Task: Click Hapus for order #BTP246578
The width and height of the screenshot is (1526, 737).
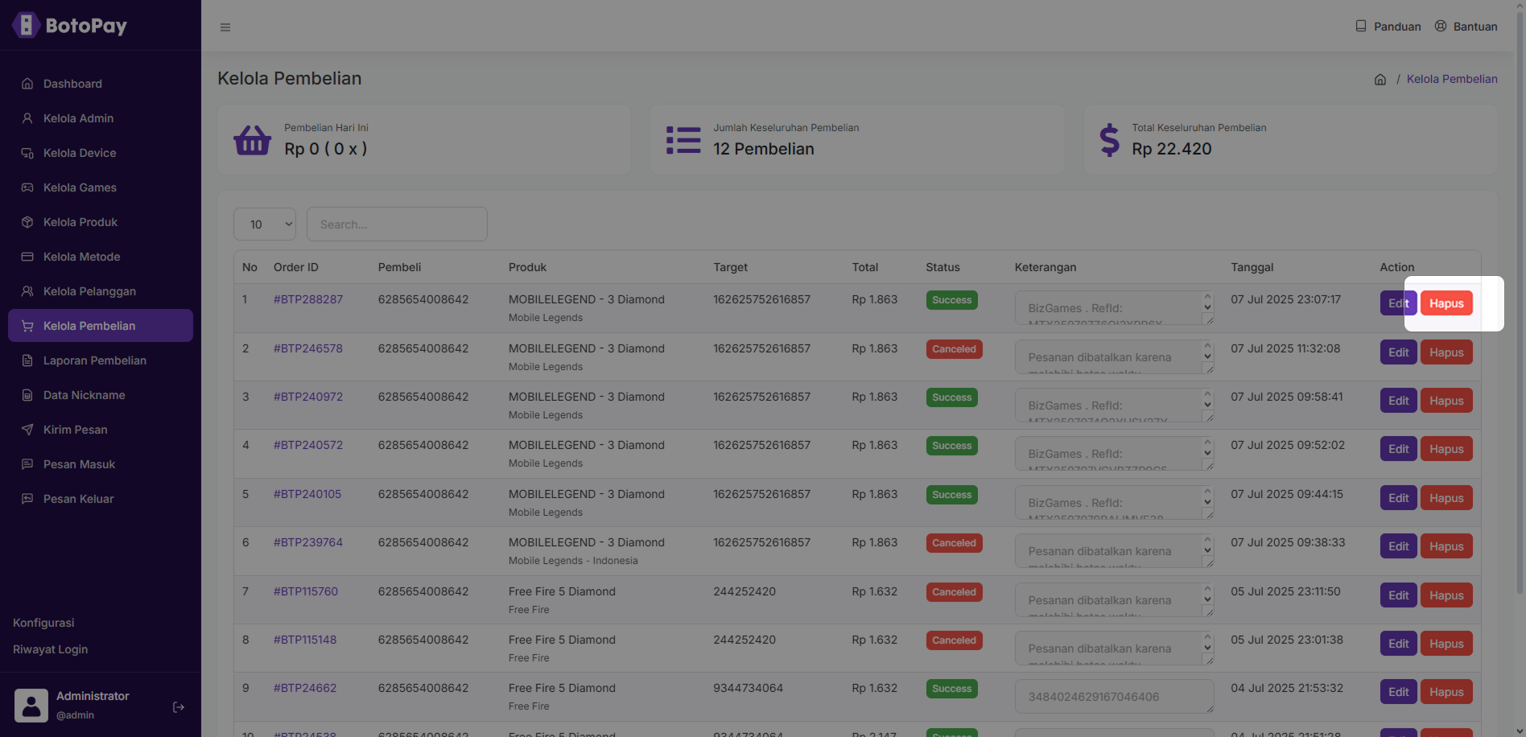Action: (1446, 352)
